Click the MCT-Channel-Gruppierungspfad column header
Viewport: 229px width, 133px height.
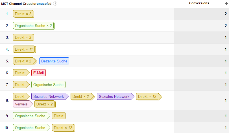pos(27,4)
